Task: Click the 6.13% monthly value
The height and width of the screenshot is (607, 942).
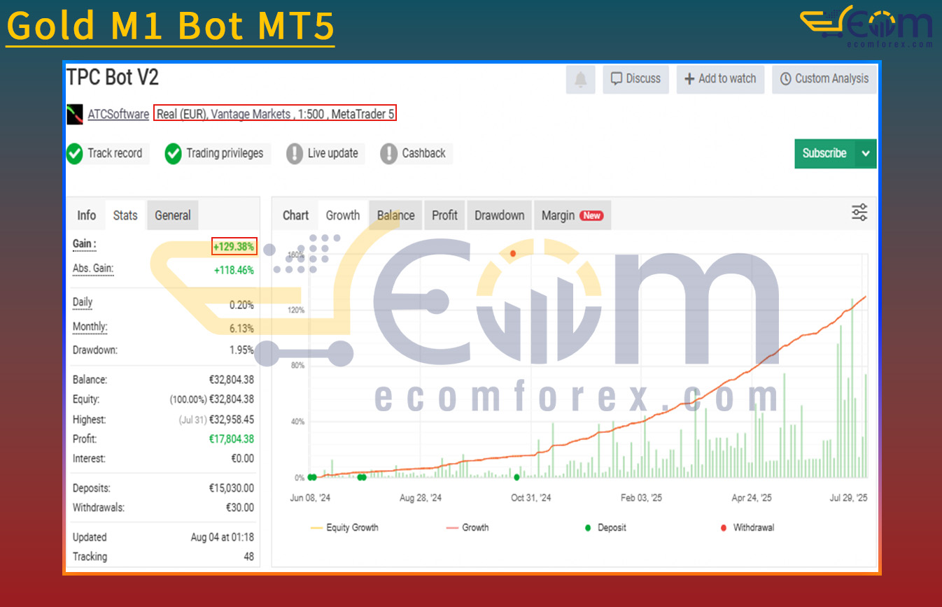Action: pos(241,328)
